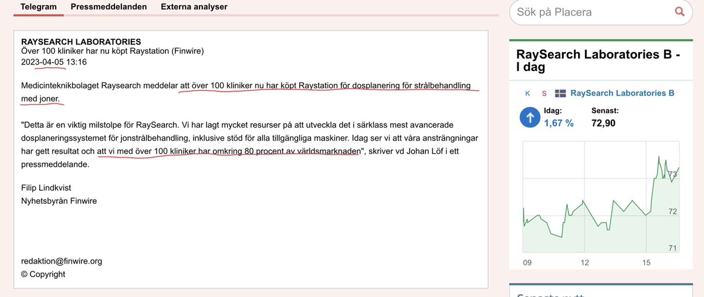Click the subtitle mentioning Finwire
Image resolution: width=704 pixels, height=297 pixels.
click(112, 52)
